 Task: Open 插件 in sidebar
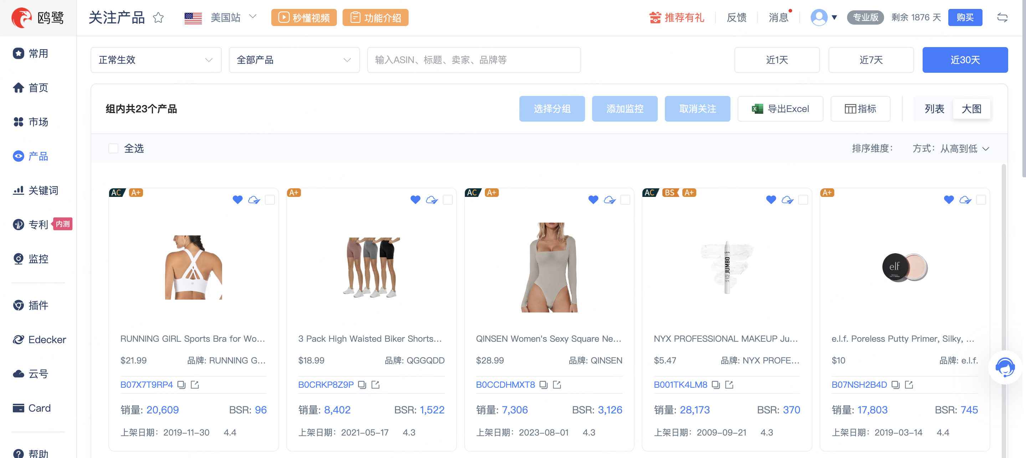pyautogui.click(x=31, y=305)
